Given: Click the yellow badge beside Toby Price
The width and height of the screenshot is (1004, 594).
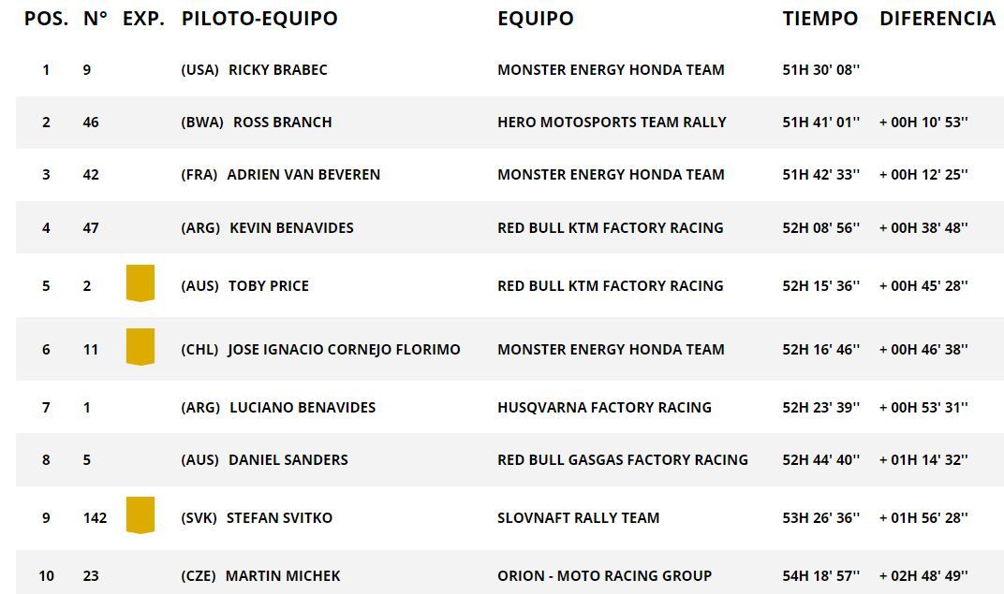Looking at the screenshot, I should tap(140, 283).
